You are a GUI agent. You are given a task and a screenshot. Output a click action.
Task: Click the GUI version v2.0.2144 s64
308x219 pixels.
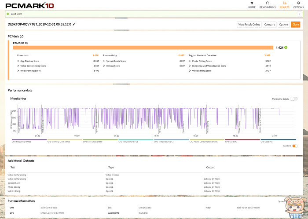coord(145,208)
